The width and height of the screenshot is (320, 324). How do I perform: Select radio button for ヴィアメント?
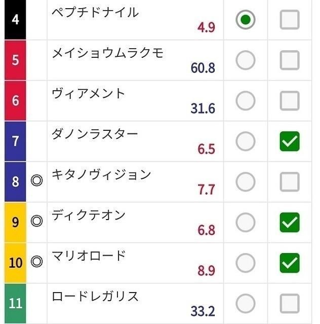tap(246, 101)
